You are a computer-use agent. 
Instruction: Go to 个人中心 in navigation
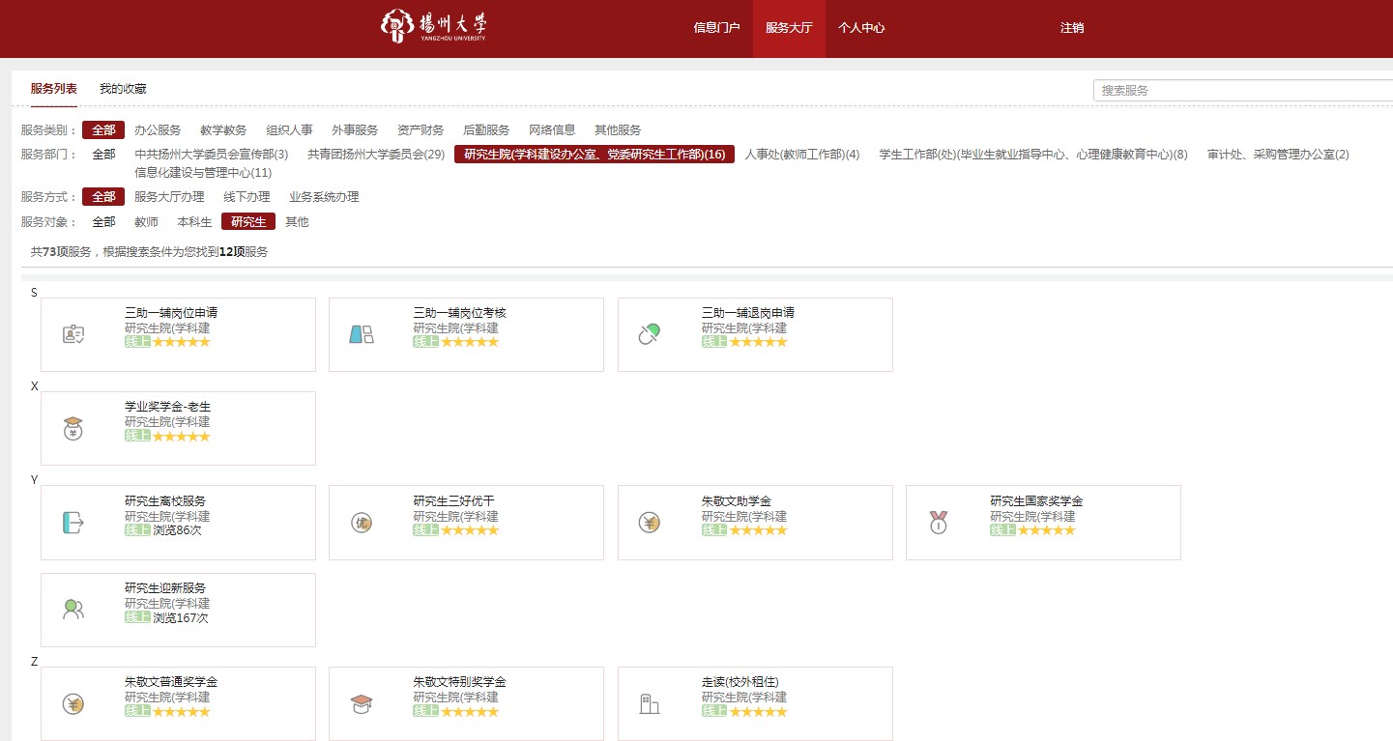pos(860,28)
